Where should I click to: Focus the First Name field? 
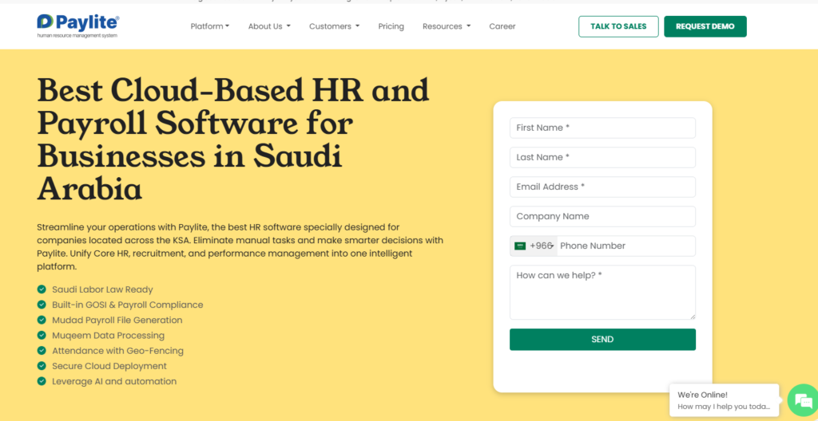602,128
